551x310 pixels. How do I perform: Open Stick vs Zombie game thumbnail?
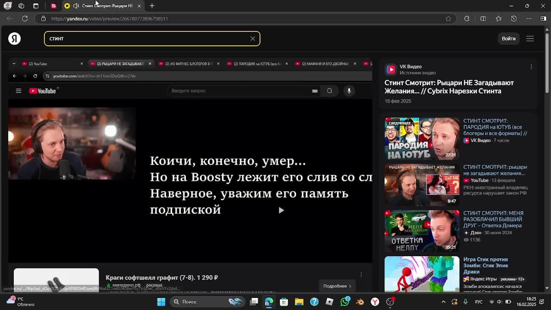422,274
